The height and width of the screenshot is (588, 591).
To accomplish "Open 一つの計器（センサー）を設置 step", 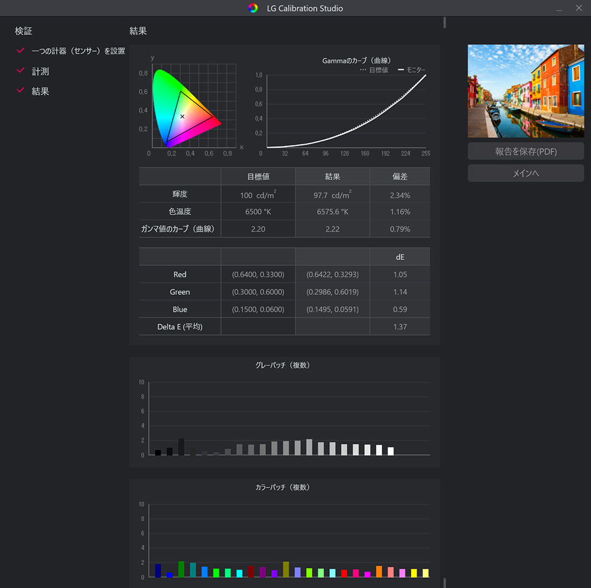I will tap(78, 51).
